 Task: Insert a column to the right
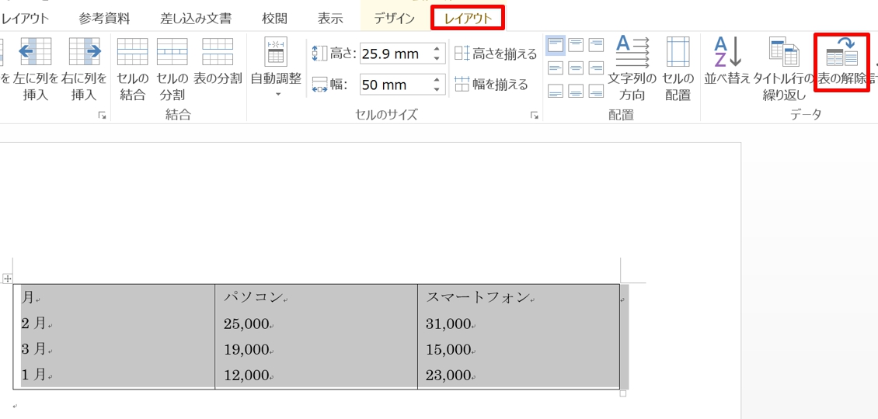click(84, 69)
